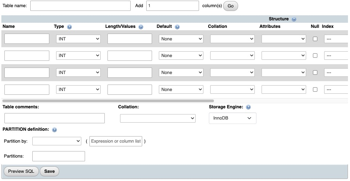Image resolution: width=350 pixels, height=181 pixels.
Task: Click the help icon beside Length/Values
Action: pyautogui.click(x=141, y=26)
